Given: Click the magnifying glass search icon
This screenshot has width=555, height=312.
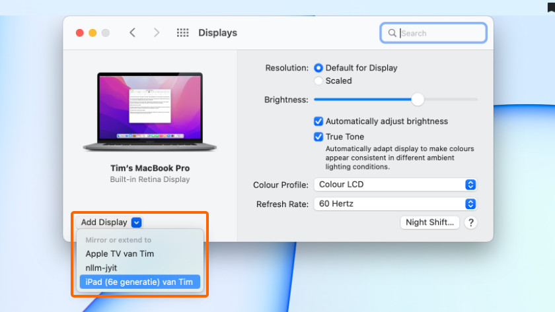Looking at the screenshot, I should coord(392,33).
